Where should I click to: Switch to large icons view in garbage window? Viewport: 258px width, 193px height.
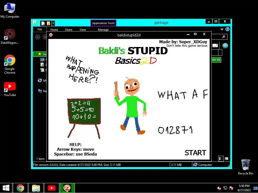pyautogui.click(x=227, y=159)
